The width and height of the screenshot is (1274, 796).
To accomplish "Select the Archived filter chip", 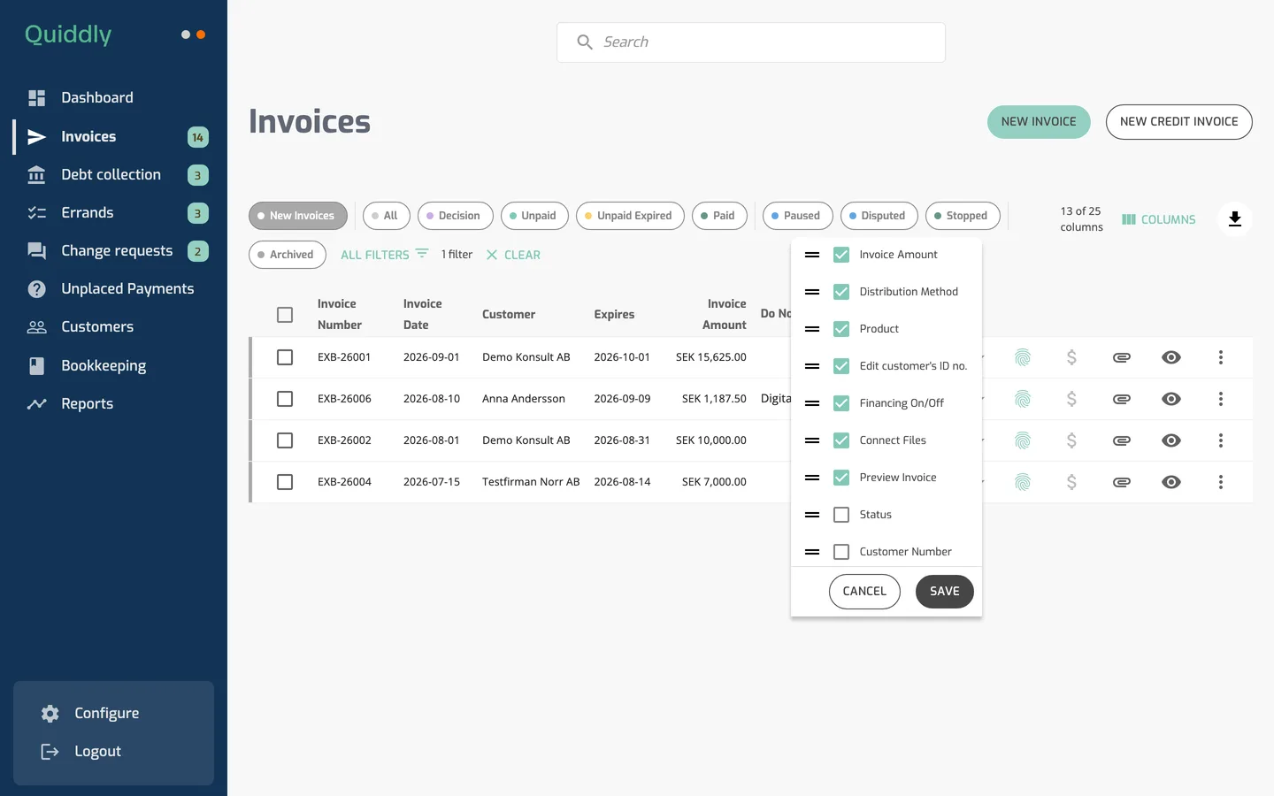I will [x=288, y=255].
